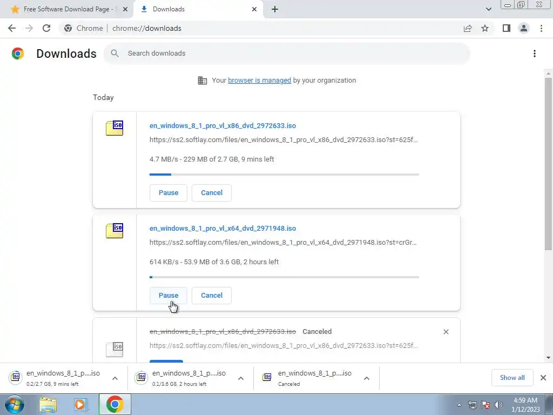
Task: Pause the x86 ISO download
Action: pyautogui.click(x=168, y=193)
